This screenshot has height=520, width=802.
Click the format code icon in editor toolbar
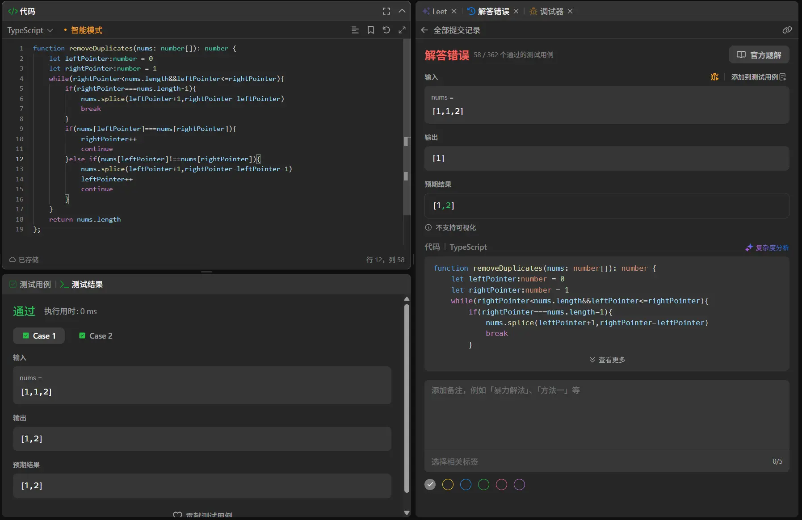tap(355, 30)
